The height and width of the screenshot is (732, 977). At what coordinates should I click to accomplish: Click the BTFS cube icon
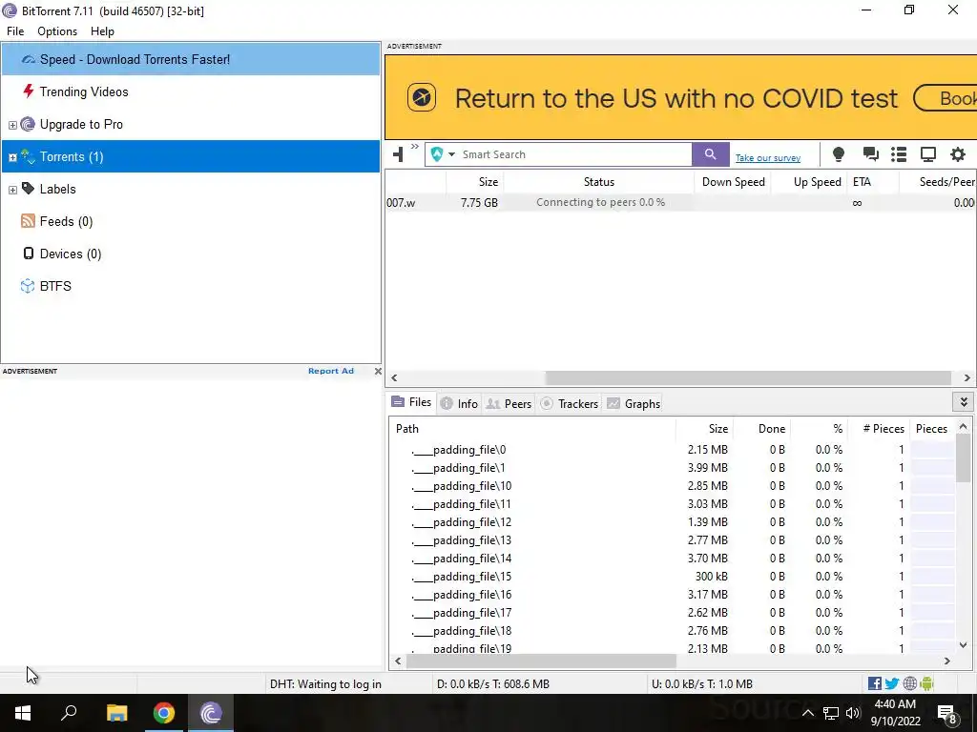point(28,286)
